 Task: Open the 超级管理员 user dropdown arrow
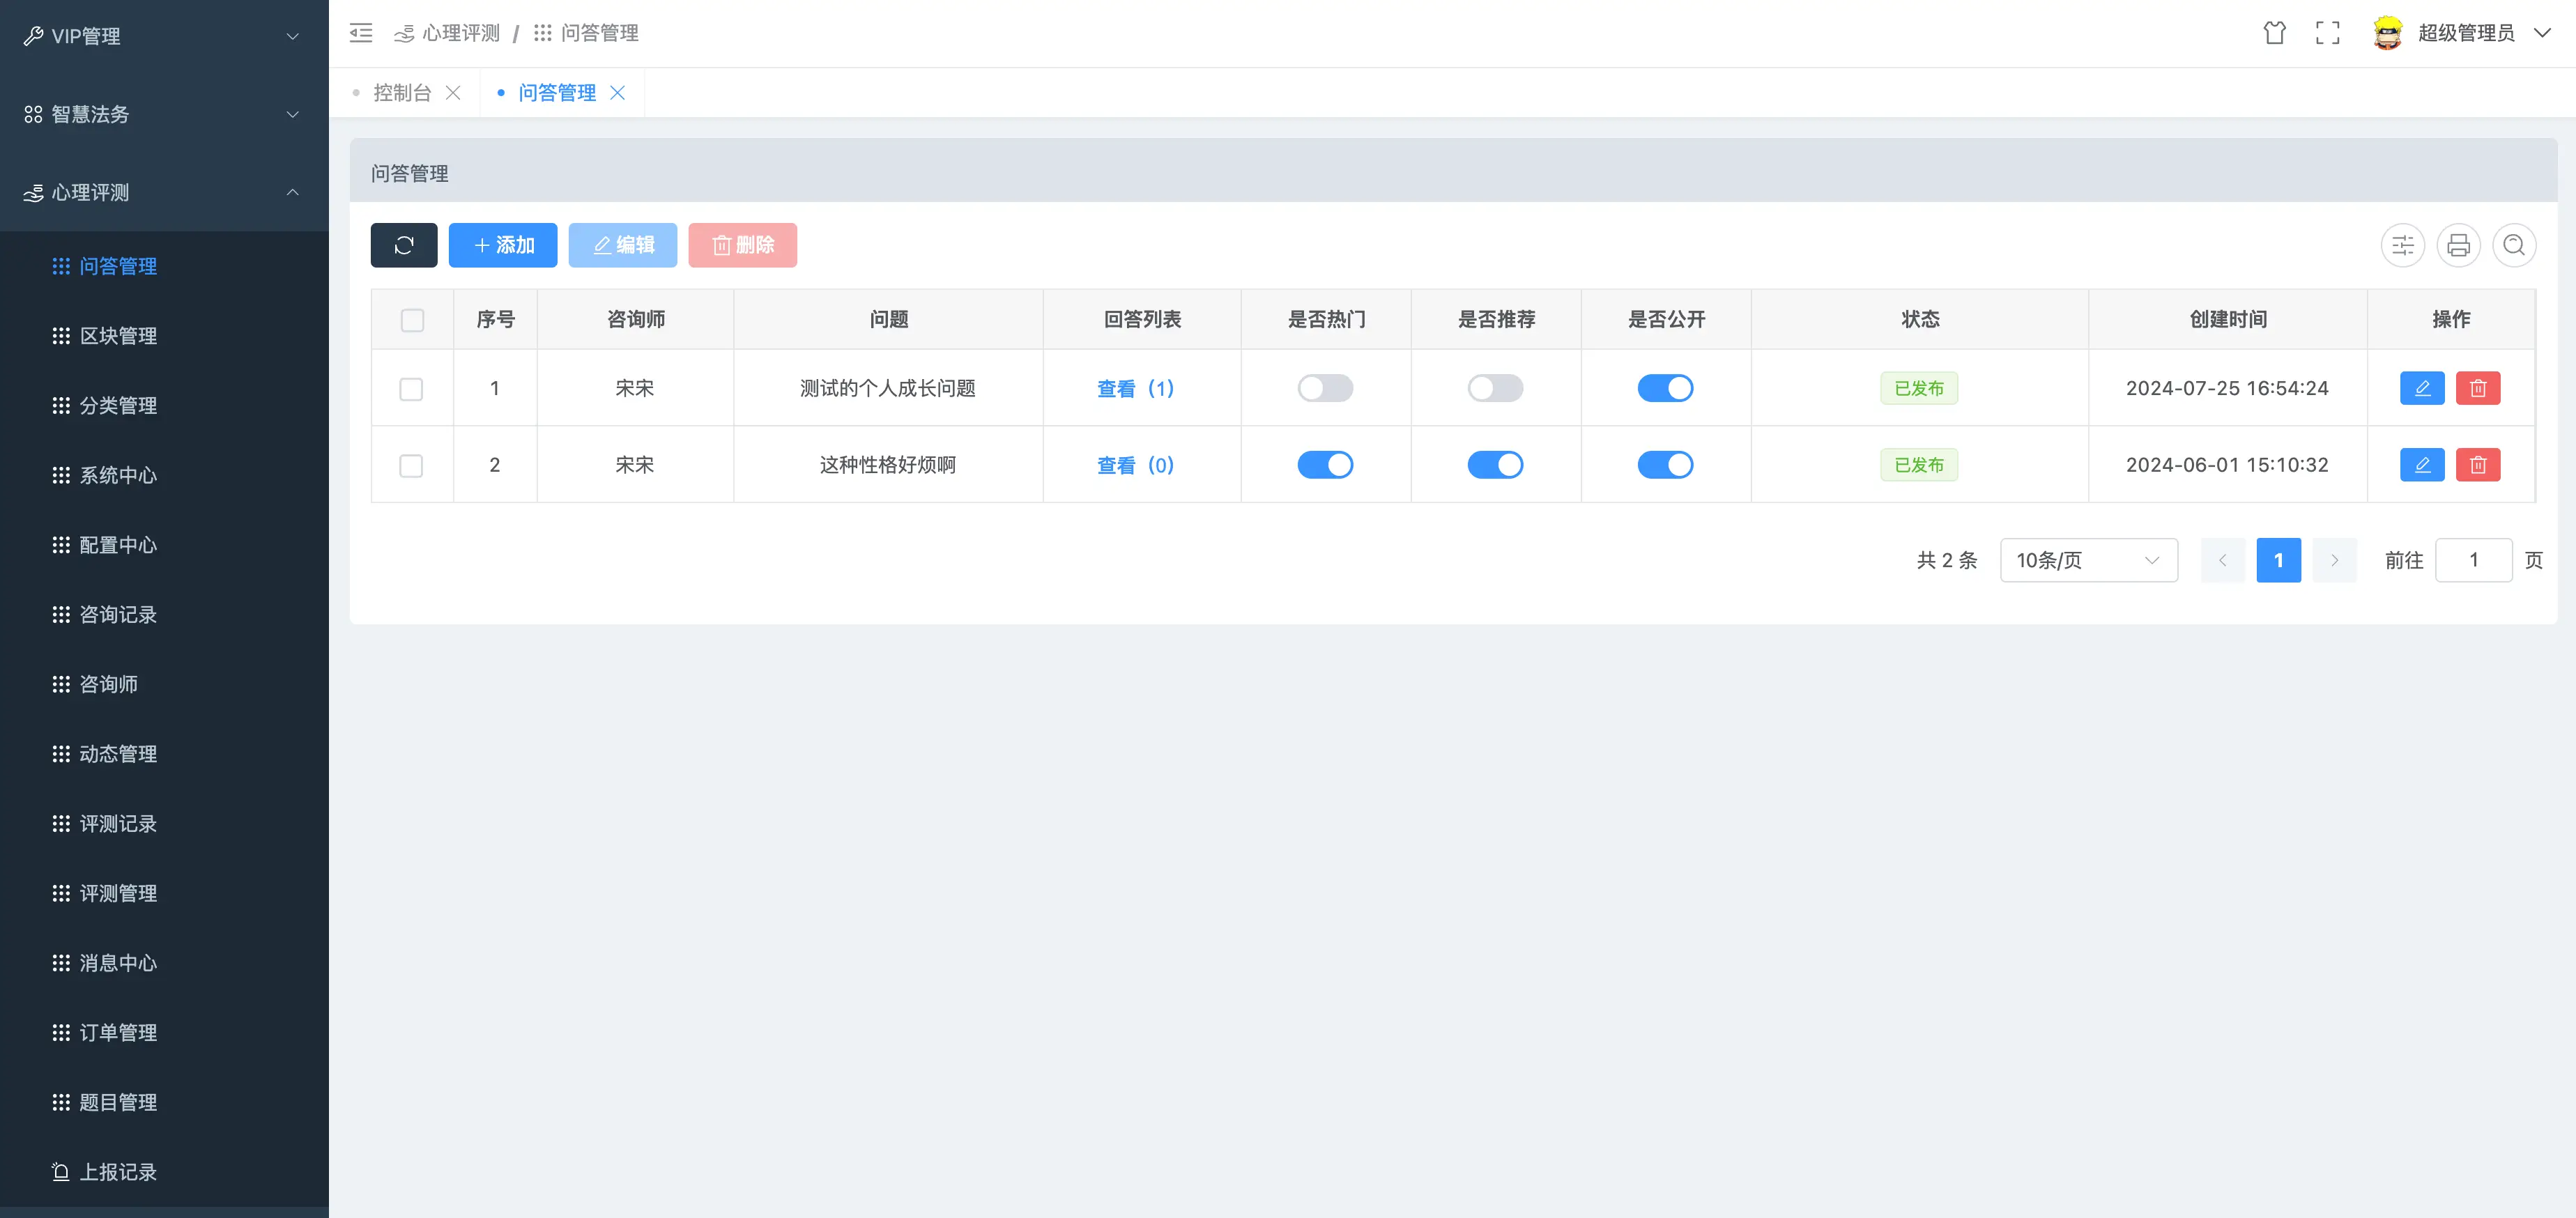(2542, 33)
